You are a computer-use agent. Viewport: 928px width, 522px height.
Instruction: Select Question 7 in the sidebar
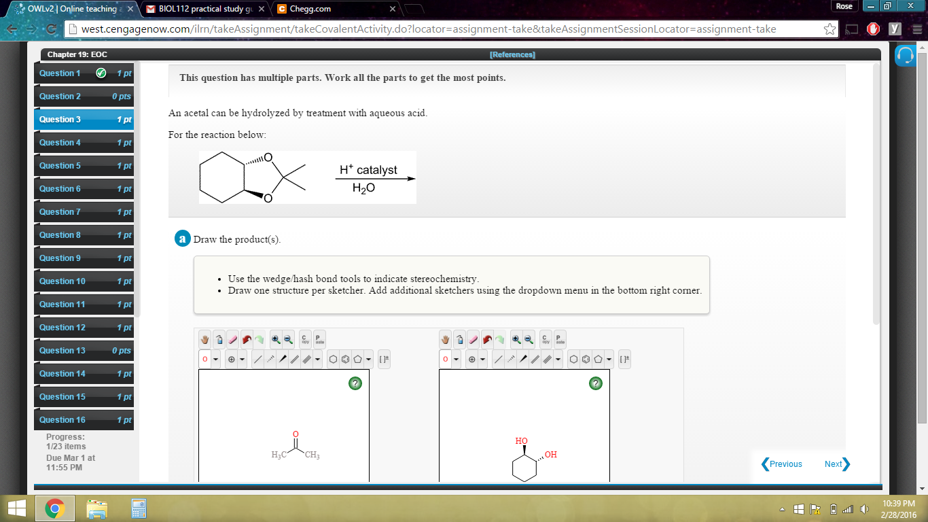pos(60,211)
